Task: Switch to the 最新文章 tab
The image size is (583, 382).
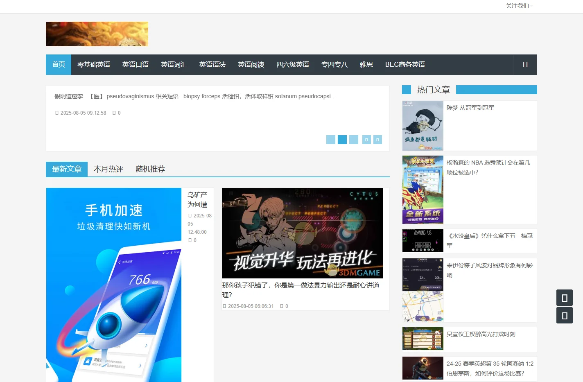Action: [x=67, y=169]
